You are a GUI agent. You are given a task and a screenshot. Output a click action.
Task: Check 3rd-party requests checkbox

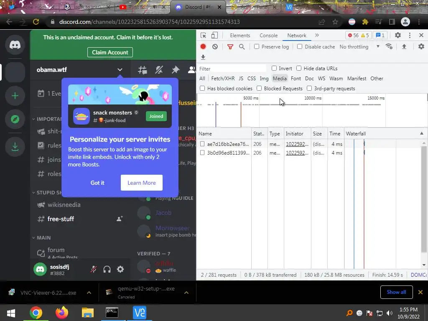[309, 89]
